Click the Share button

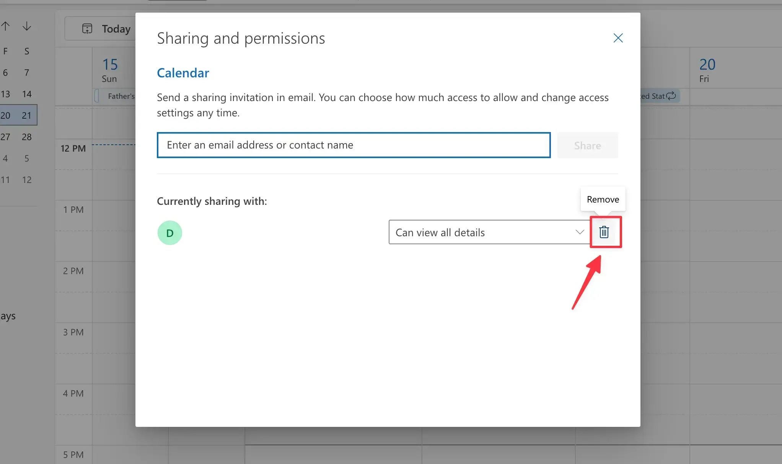click(587, 145)
